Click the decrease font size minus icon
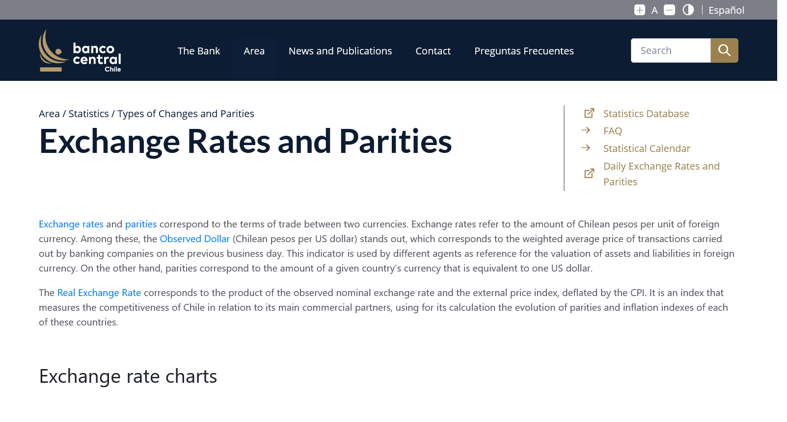 tap(669, 10)
